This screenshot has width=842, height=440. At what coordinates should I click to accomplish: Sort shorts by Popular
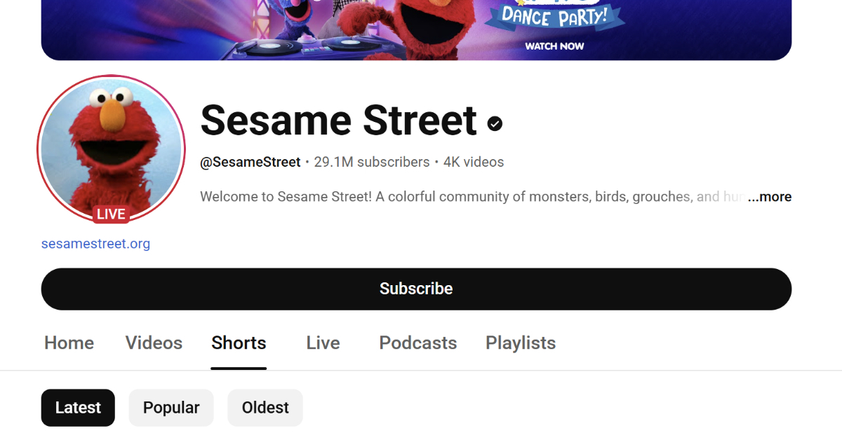point(171,408)
